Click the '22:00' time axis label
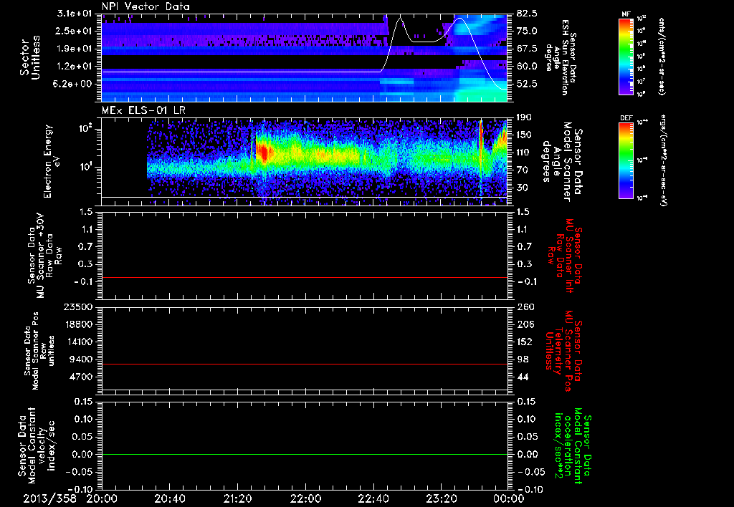Screen dimensions: 734x507 [x=305, y=498]
